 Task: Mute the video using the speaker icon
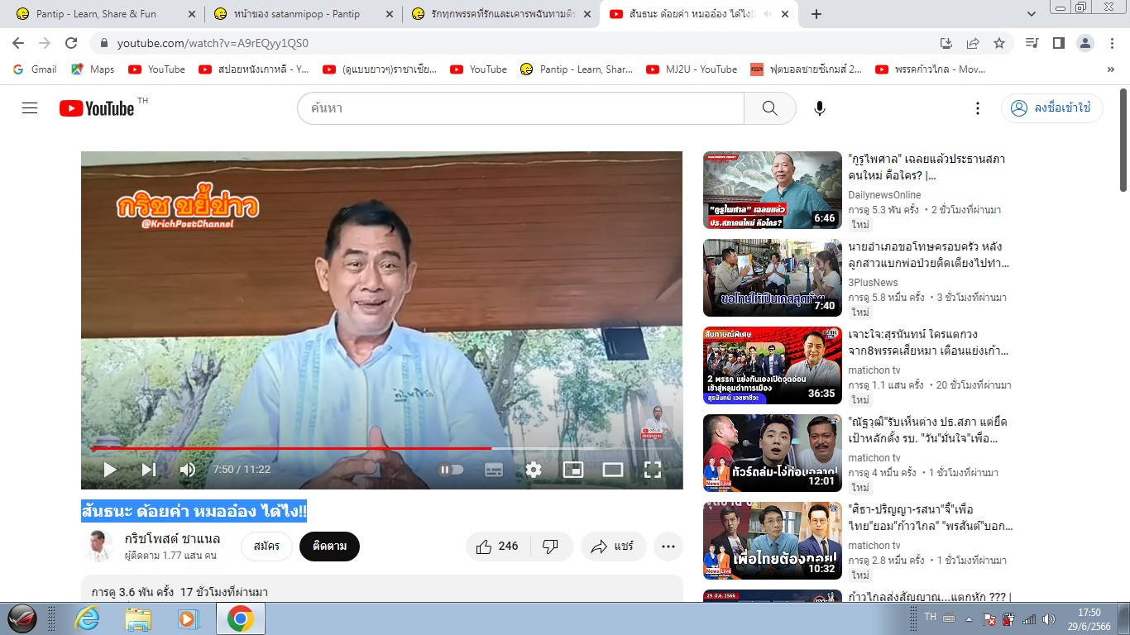[x=188, y=470]
